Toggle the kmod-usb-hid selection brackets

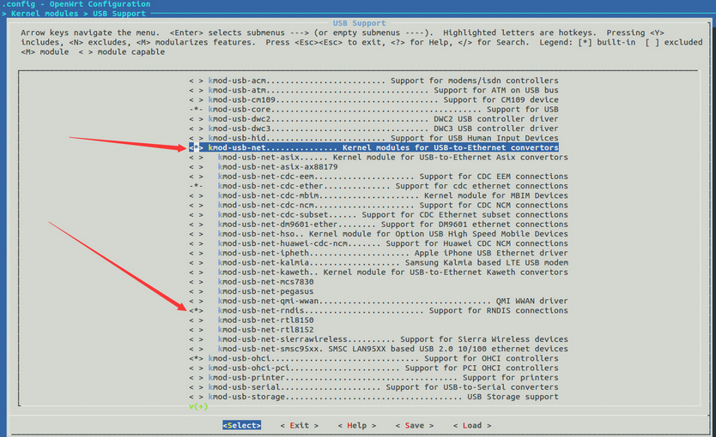[x=196, y=138]
